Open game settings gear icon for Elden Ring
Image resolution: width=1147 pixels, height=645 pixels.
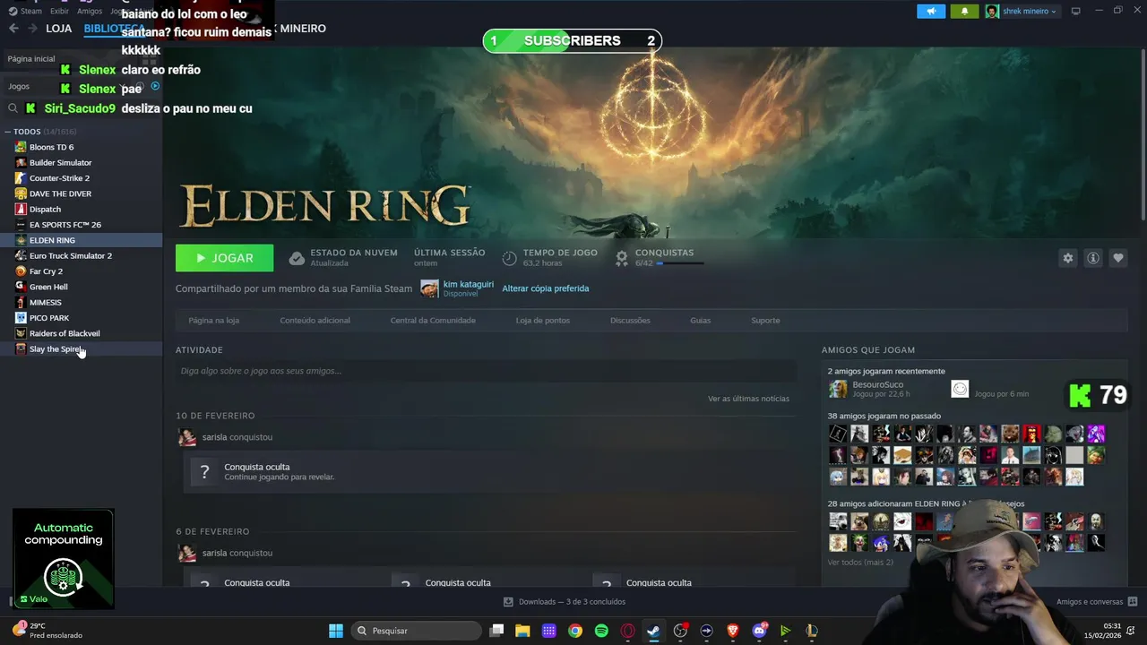click(1067, 258)
